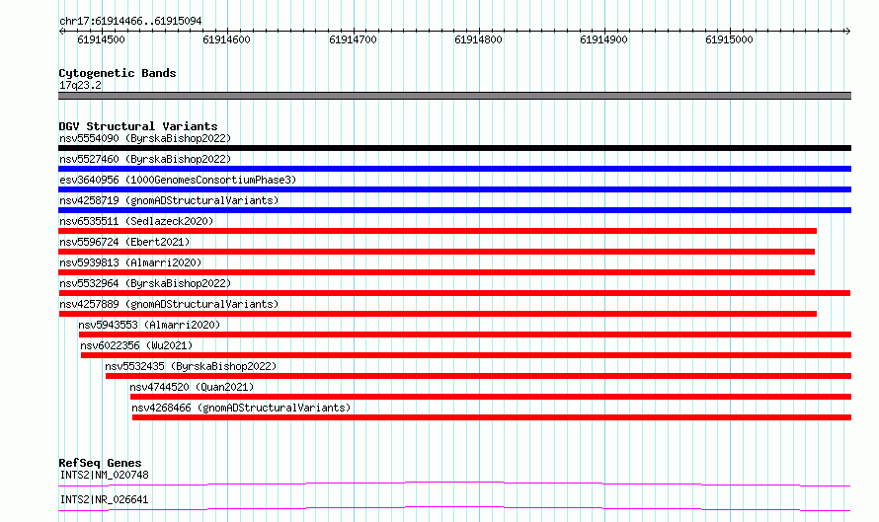Click label nsv5527460 (ByrskaBishop2022)
Image resolution: width=879 pixels, height=522 pixels.
[x=145, y=159]
